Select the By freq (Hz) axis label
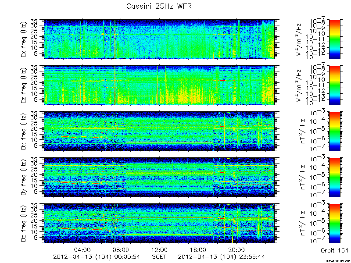This screenshot has width=351, height=263. click(x=24, y=177)
